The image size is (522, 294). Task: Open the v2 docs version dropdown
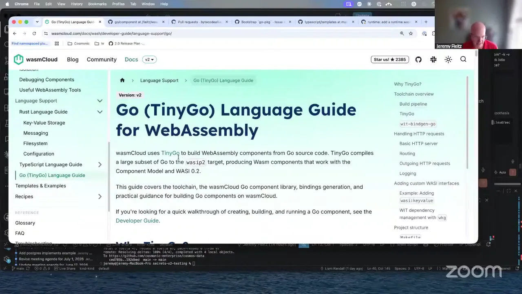tap(149, 60)
